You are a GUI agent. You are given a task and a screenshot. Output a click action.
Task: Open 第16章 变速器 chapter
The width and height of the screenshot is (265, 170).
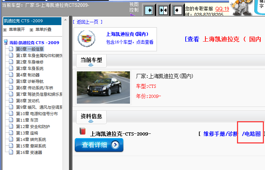29,152
